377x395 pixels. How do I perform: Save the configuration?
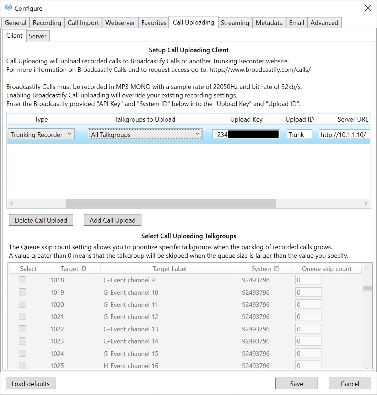click(x=297, y=384)
